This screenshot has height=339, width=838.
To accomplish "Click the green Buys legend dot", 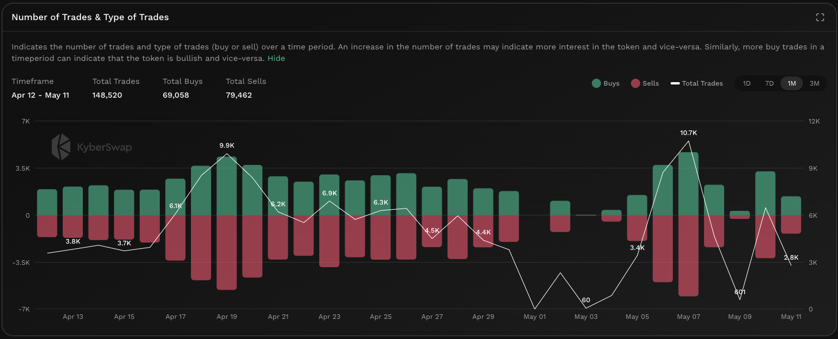I will click(x=596, y=83).
